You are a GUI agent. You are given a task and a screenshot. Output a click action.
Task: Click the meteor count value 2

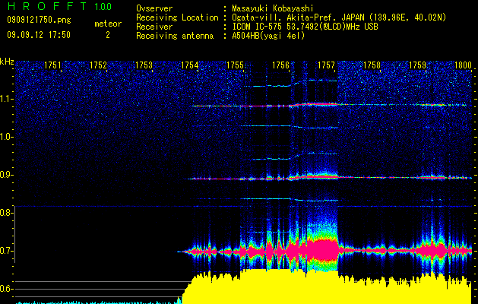[108, 35]
